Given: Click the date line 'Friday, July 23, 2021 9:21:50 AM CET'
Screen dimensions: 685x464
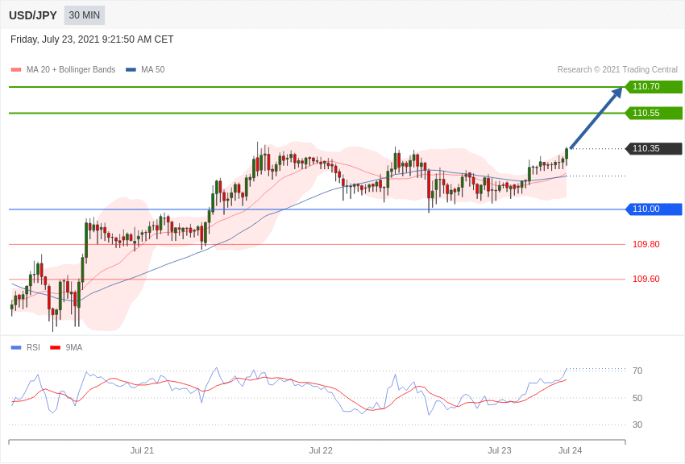Looking at the screenshot, I should pyautogui.click(x=92, y=39).
